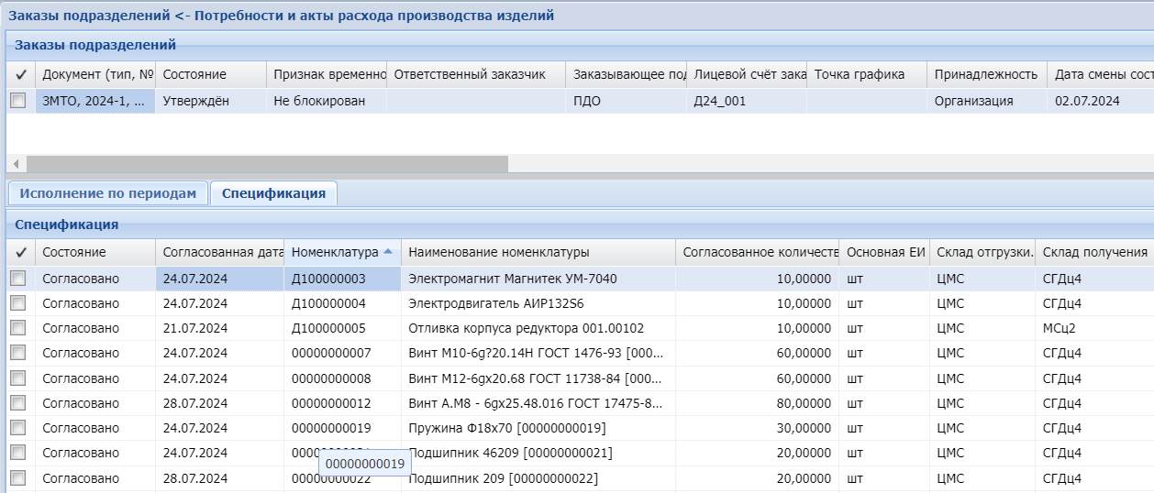Viewport: 1154px width, 493px height.
Task: Click the Склад получения column header
Action: point(1093,252)
